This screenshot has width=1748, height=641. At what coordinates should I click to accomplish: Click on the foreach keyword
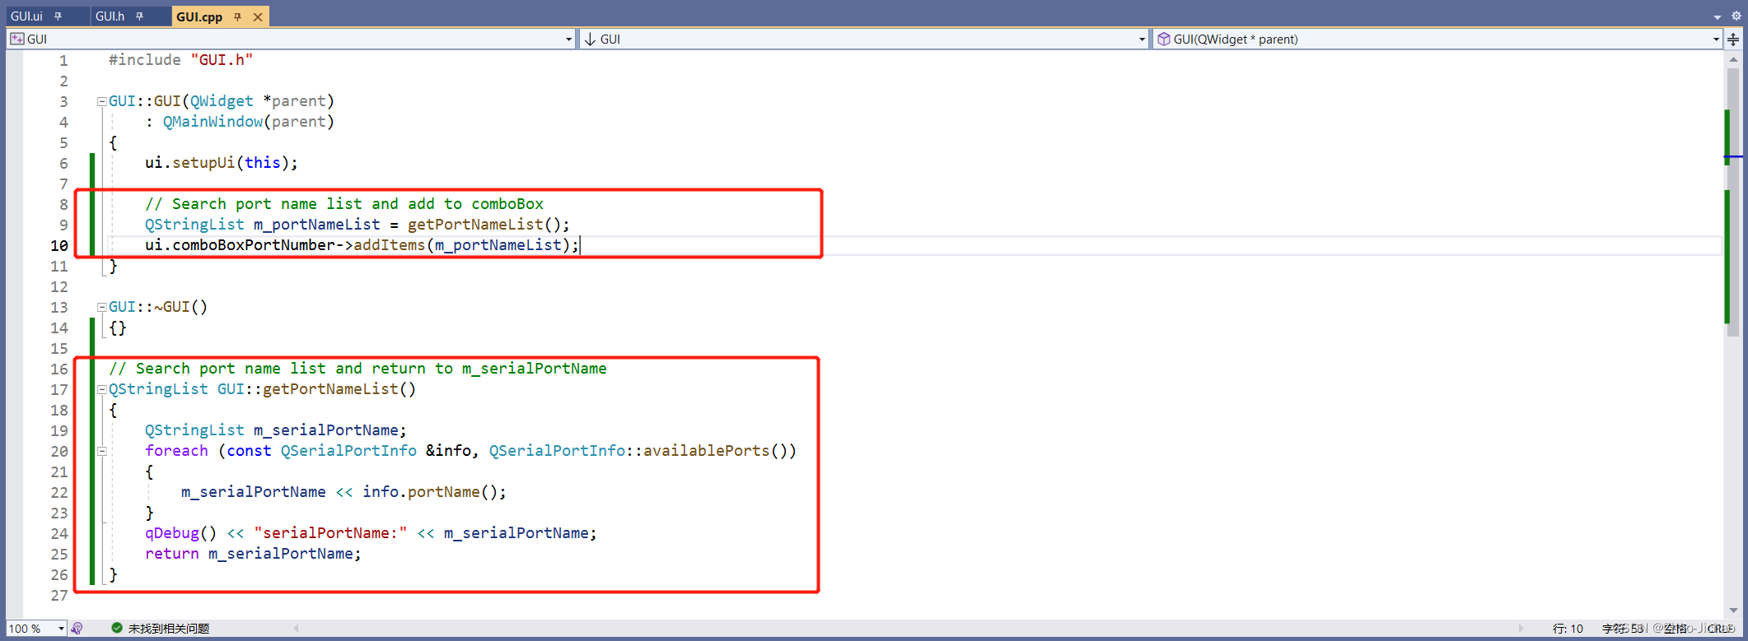coord(176,451)
